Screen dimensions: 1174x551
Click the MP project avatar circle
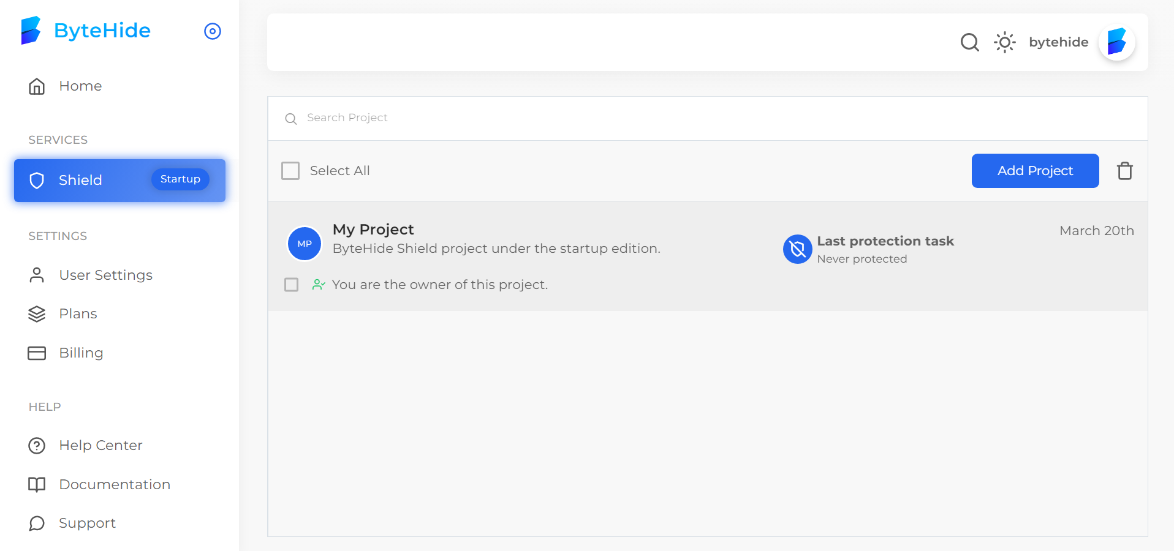click(x=305, y=243)
